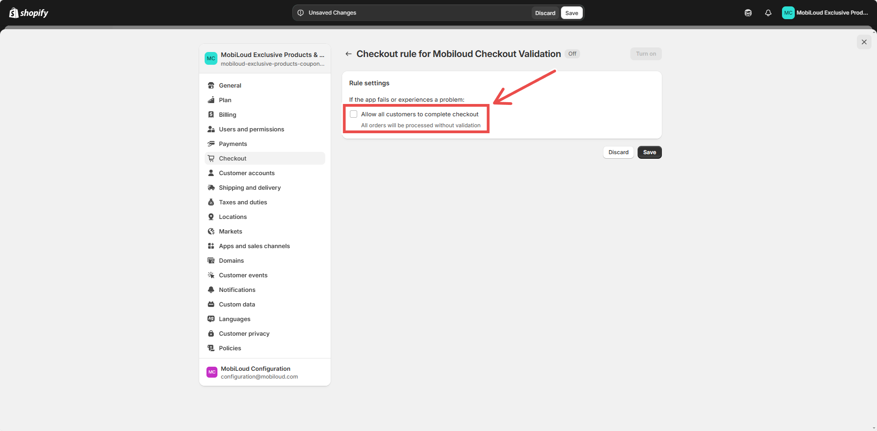The height and width of the screenshot is (431, 877).
Task: Click Discard button below Rule settings
Action: click(618, 152)
